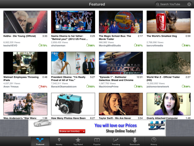
Task: Switch to the Nearby tab
Action: (59, 142)
